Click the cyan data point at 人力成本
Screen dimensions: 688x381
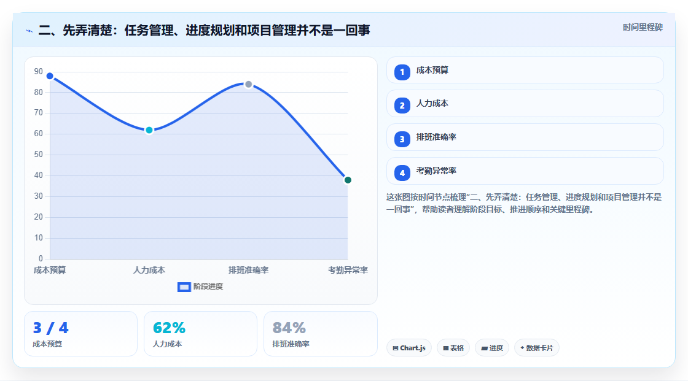click(x=149, y=130)
